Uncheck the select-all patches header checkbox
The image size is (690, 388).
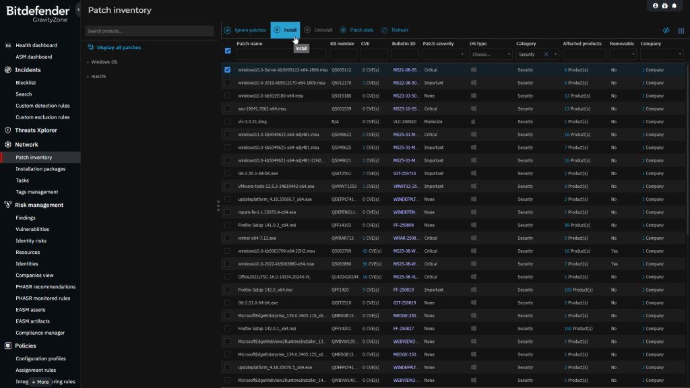click(x=228, y=51)
